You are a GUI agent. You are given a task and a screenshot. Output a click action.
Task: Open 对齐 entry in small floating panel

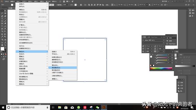[x=180, y=85]
